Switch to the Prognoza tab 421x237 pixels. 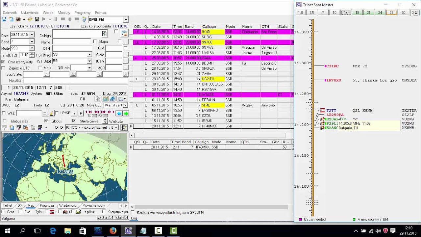[47, 205]
